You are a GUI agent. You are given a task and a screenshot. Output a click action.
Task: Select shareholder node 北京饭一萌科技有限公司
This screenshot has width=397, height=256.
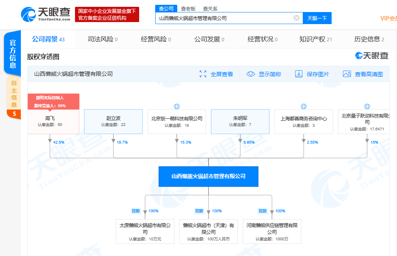point(177,122)
